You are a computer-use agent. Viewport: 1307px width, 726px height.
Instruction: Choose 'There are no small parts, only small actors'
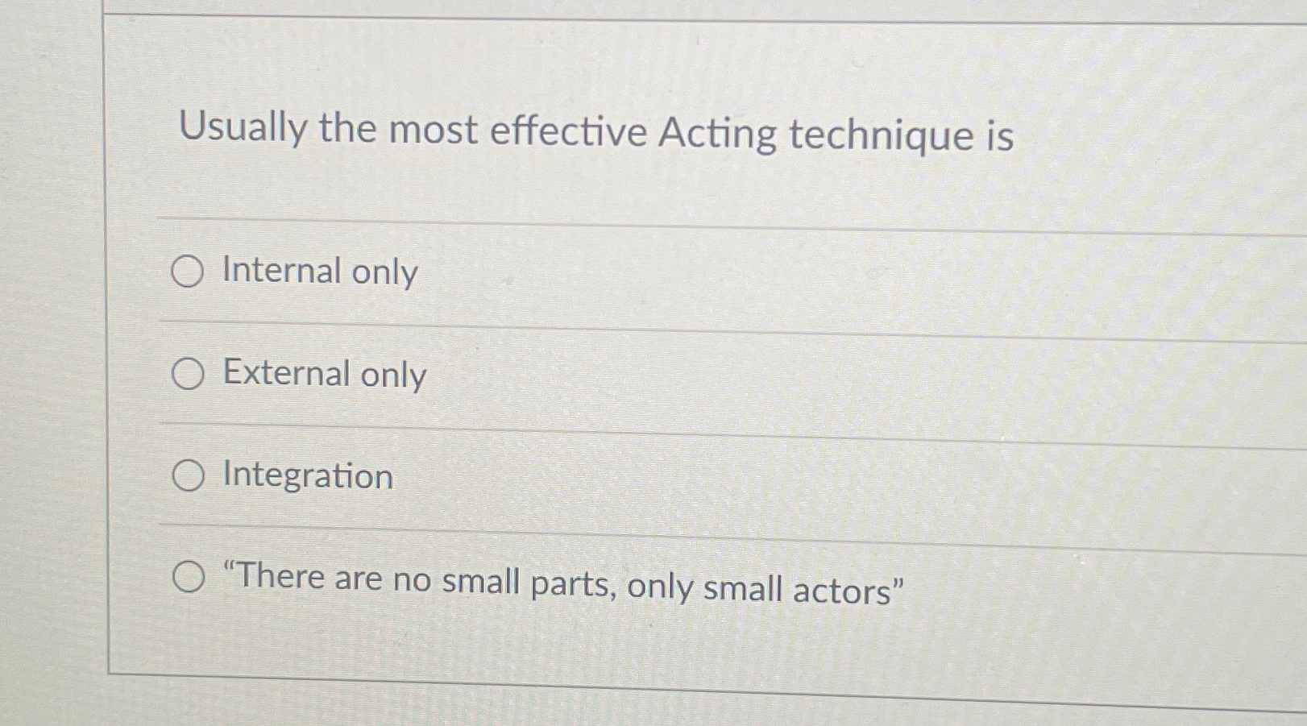click(190, 577)
